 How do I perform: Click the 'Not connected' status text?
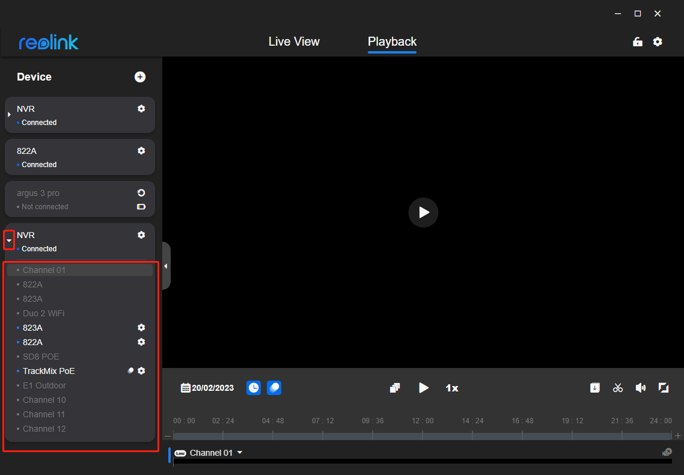(45, 207)
